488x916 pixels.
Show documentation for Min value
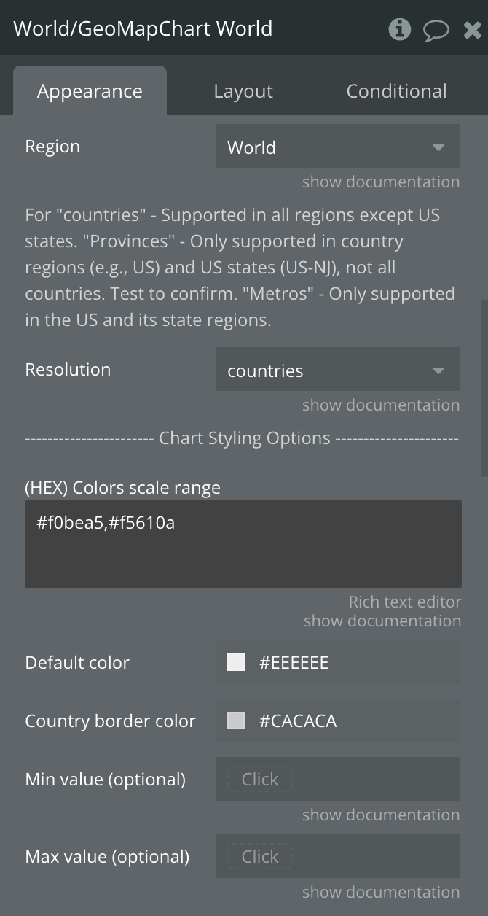(381, 815)
